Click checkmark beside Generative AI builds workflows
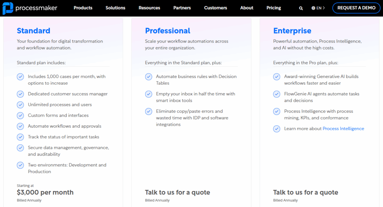The image size is (383, 207). pos(276,77)
